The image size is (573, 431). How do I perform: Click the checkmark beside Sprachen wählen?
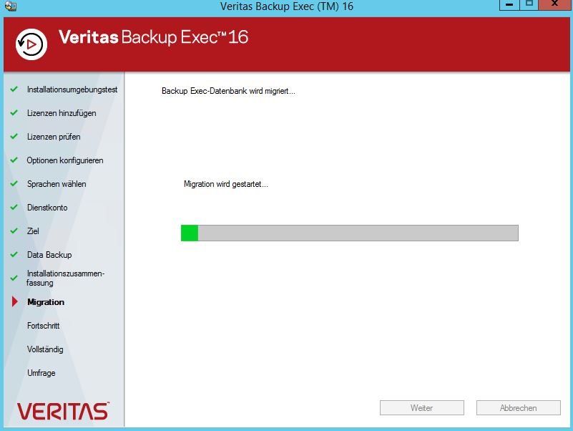14,184
